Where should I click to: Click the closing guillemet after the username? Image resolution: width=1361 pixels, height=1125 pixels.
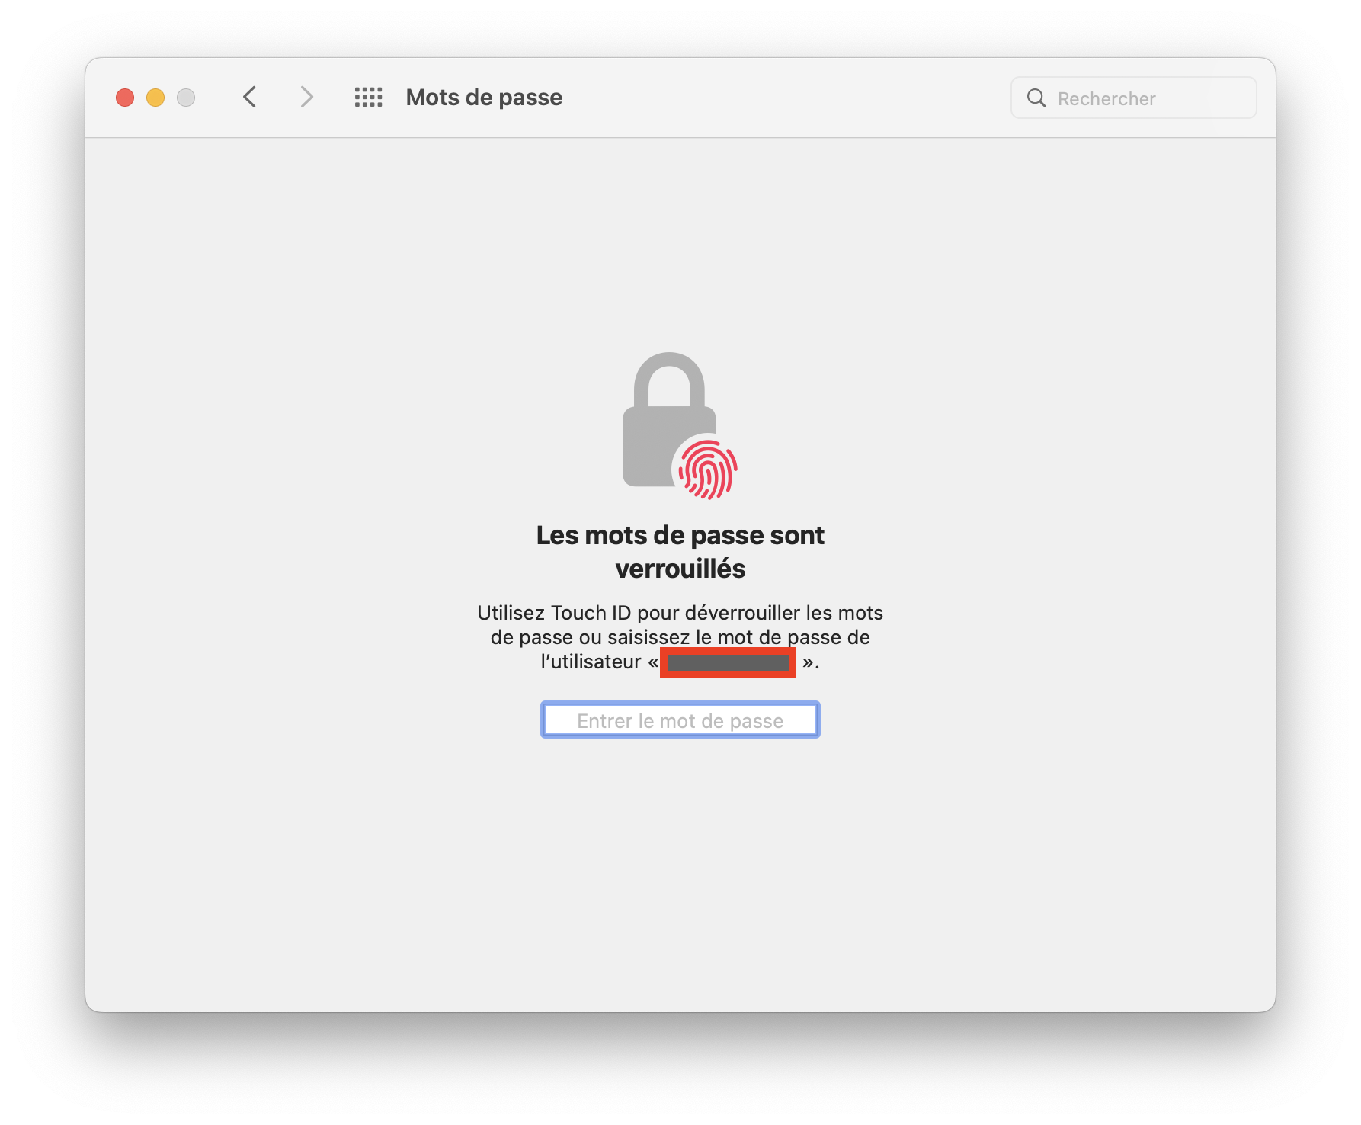(808, 662)
